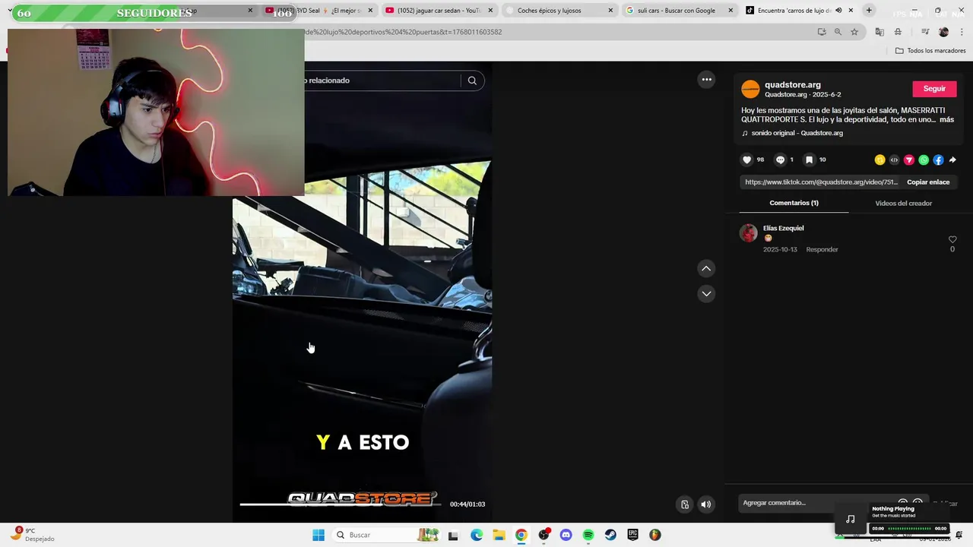Mute video with speaker icon
The image size is (973, 547).
[705, 504]
